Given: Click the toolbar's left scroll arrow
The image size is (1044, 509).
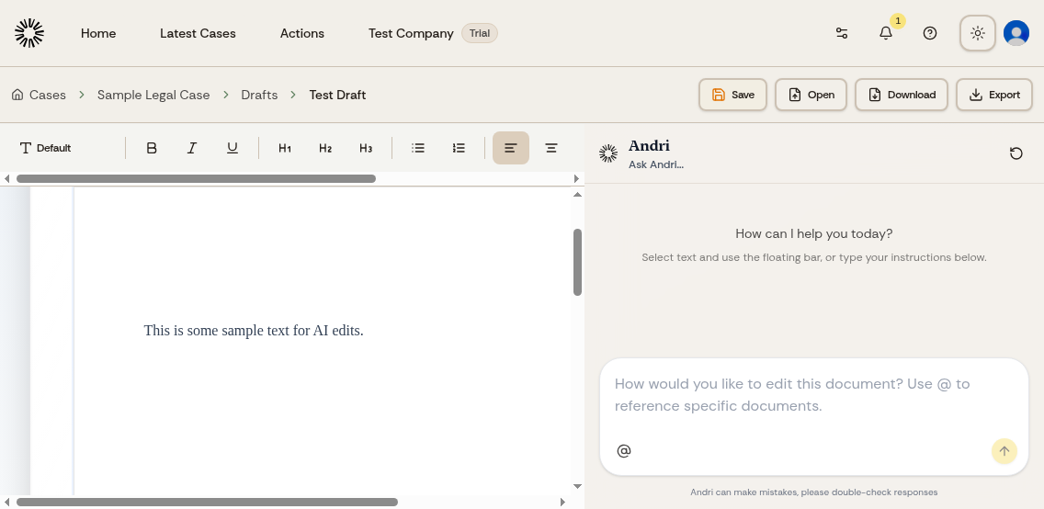Looking at the screenshot, I should point(6,178).
